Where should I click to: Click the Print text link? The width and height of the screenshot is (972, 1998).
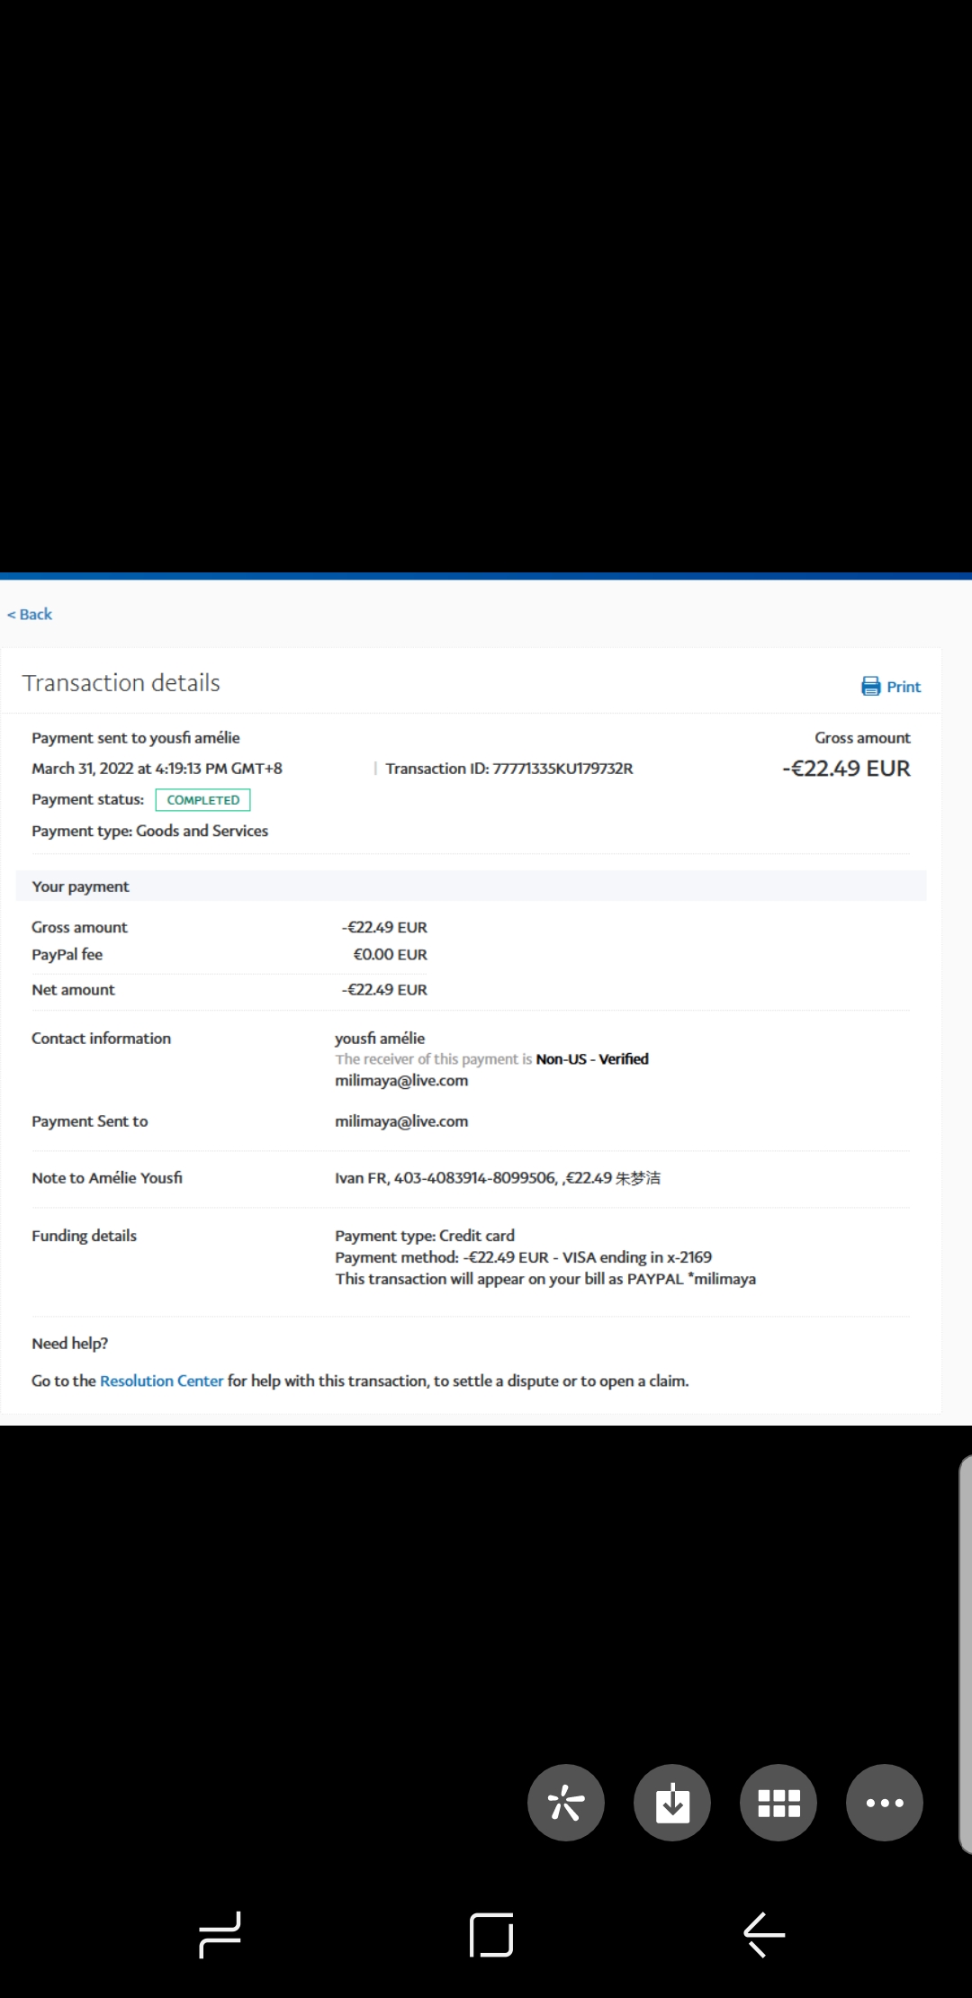[903, 687]
